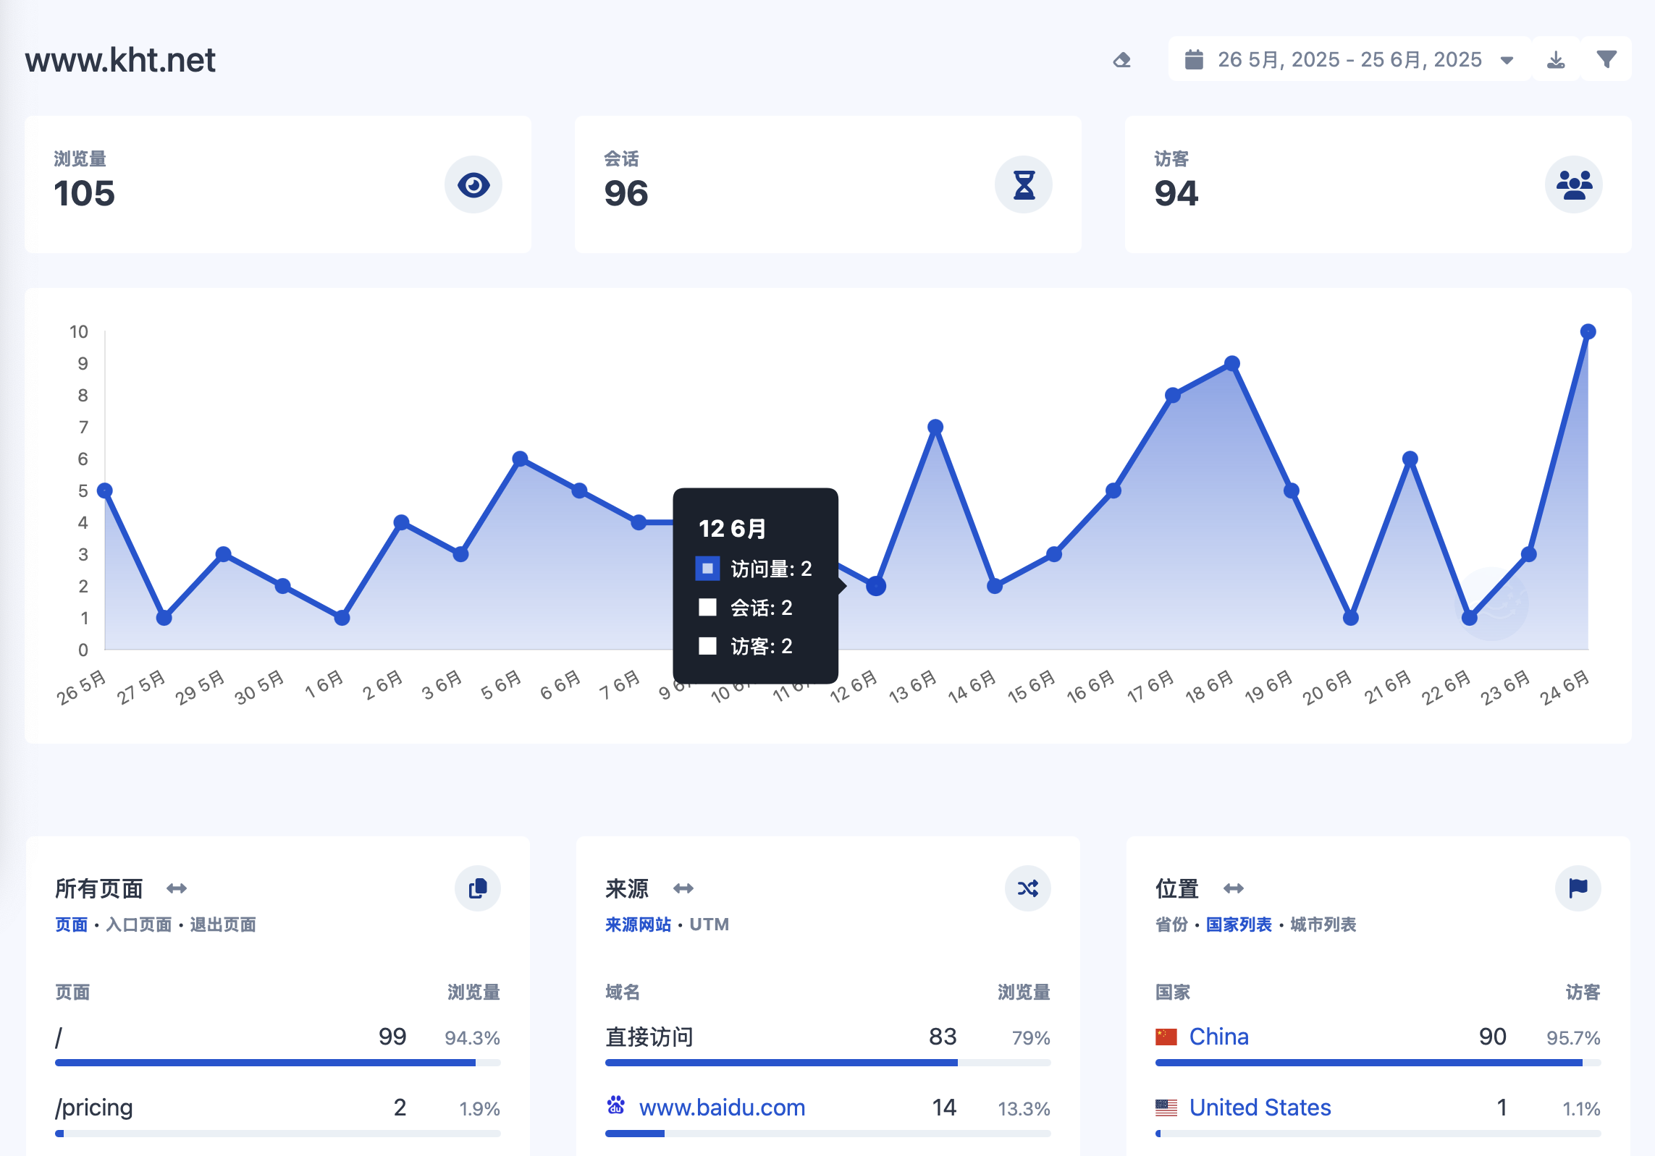Click the blue progress bar under 直接访问
Screen dimensions: 1655x1156
coord(780,1063)
